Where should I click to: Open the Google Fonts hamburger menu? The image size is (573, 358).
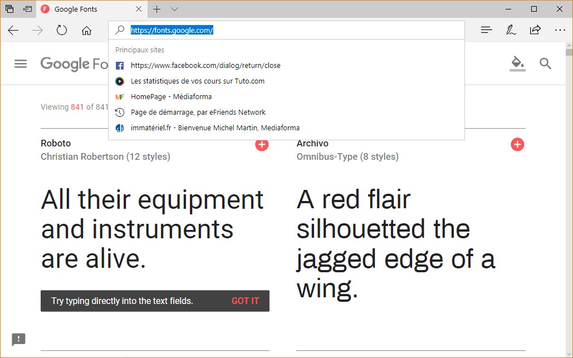tap(21, 63)
